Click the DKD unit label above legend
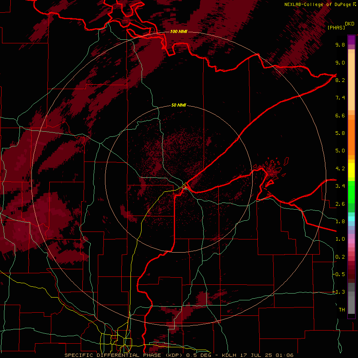The width and height of the screenshot is (358, 358). 350,24
